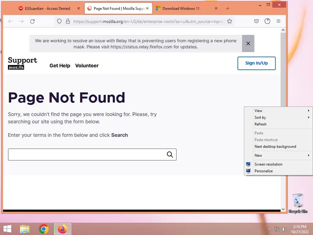Click the Support mozilla logo
313x235 pixels.
click(x=22, y=63)
